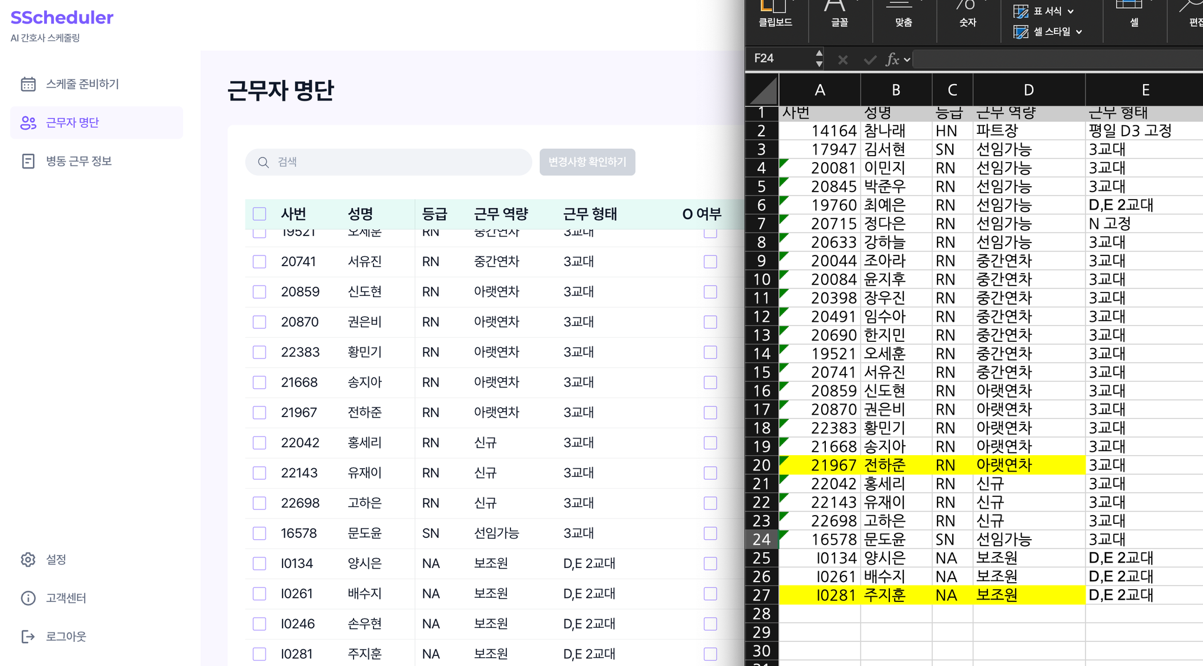Click Excel cell HN in row 2

click(x=952, y=130)
